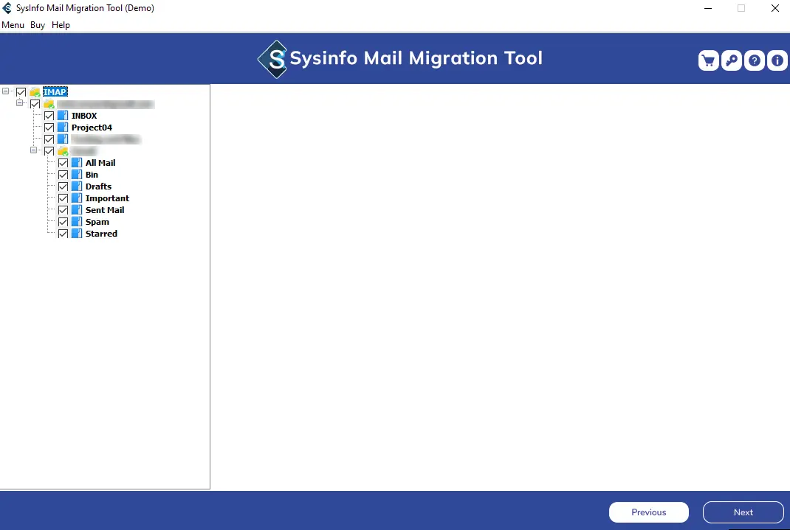Click the Spam folder icon
This screenshot has height=530, width=790.
tap(77, 222)
